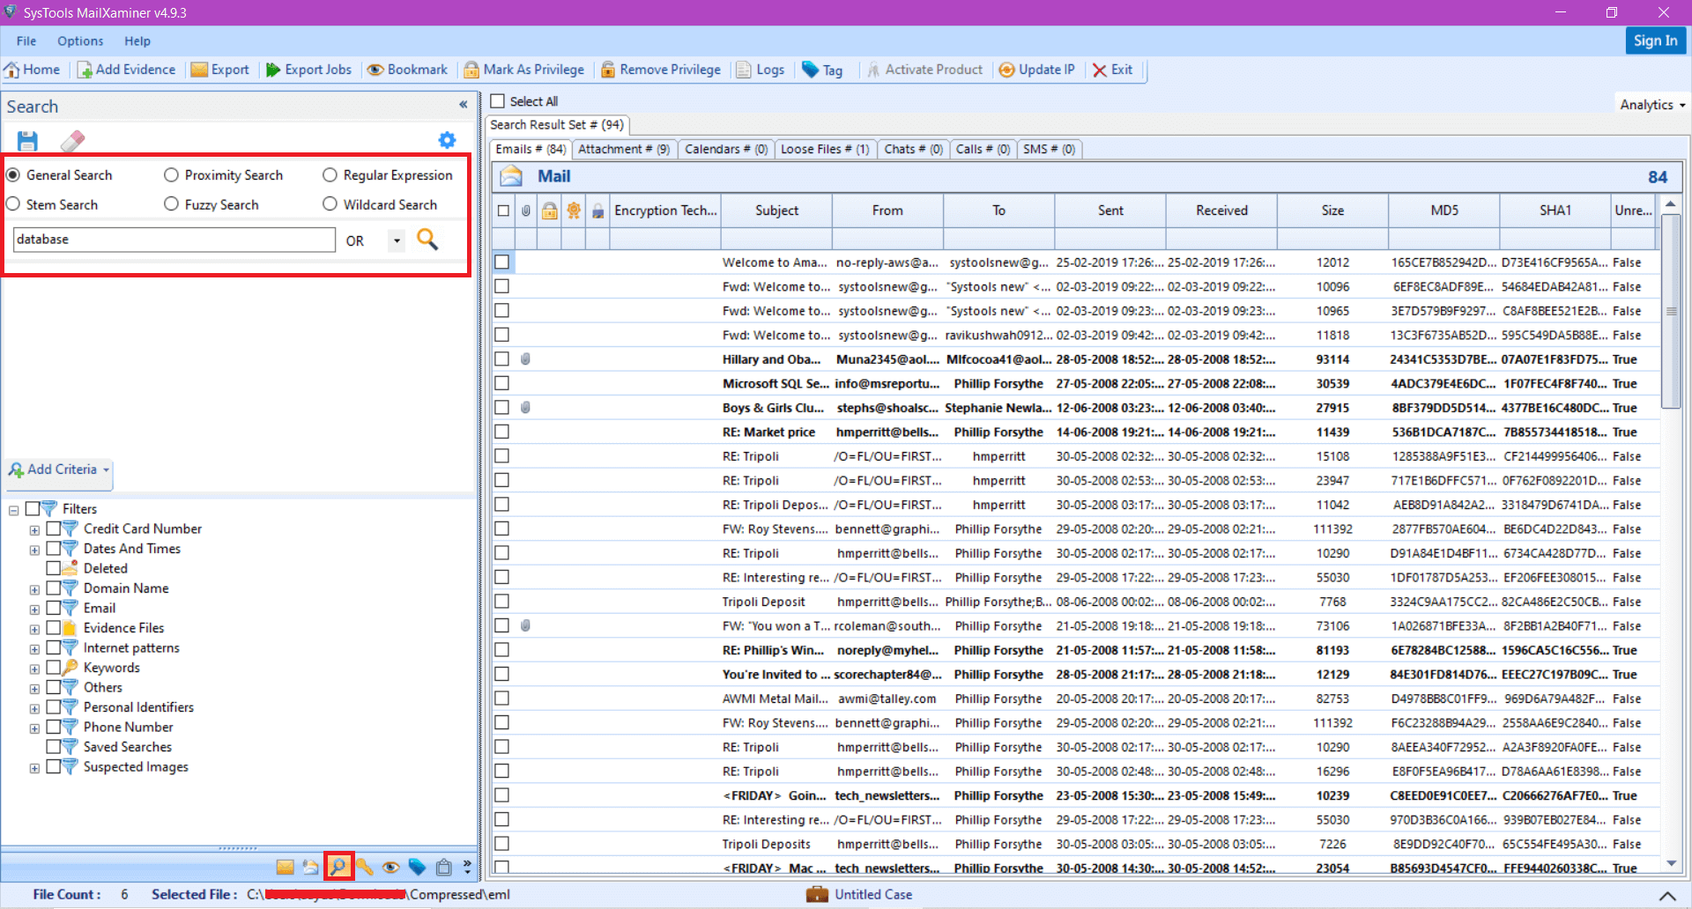Click the Update IP icon
Screen dimensions: 1692x909
(1006, 70)
